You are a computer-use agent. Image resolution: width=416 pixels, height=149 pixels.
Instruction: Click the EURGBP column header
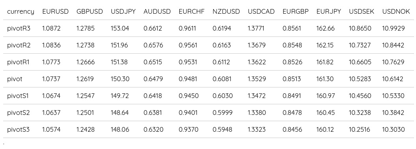click(x=295, y=12)
